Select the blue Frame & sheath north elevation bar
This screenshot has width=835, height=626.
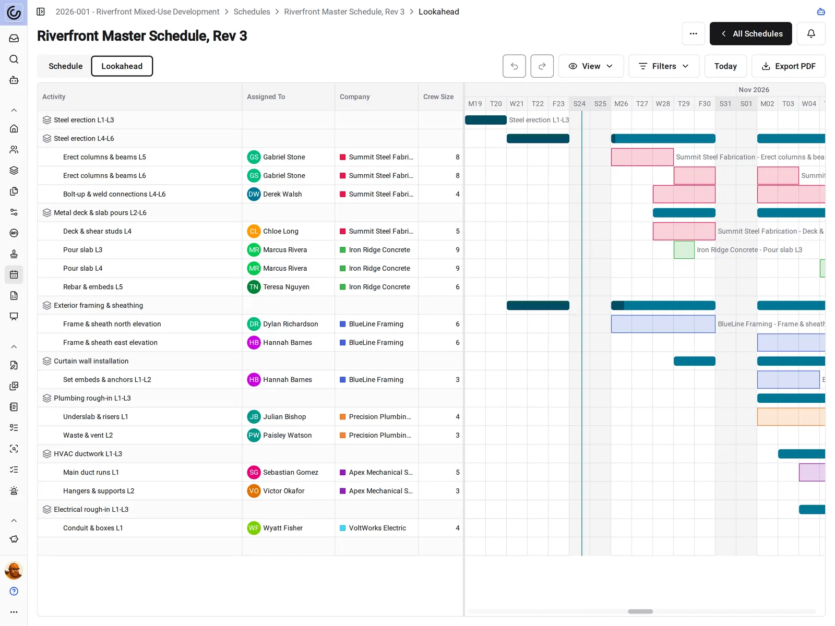point(663,324)
